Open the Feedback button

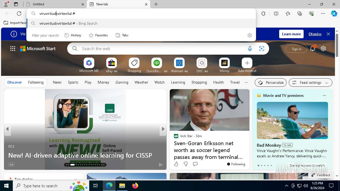click(321, 175)
